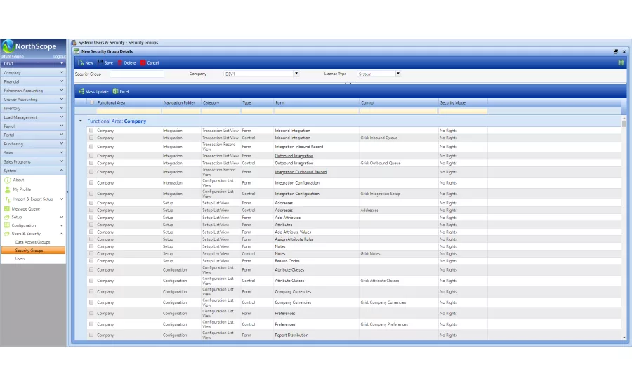Viewport: 632px width, 386px height.
Task: Sort by Functional Area column header
Action: (x=111, y=102)
